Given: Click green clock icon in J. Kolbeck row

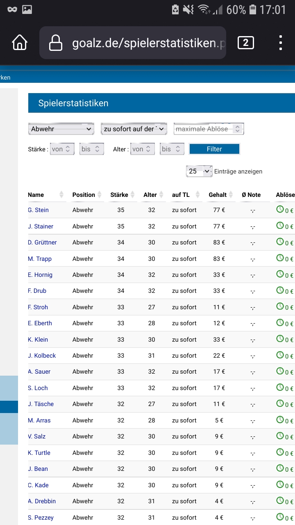Looking at the screenshot, I should [x=280, y=355].
